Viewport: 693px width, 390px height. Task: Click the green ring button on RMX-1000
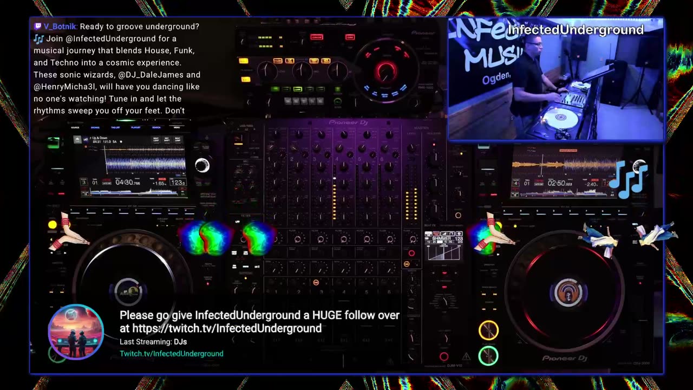coord(338,101)
